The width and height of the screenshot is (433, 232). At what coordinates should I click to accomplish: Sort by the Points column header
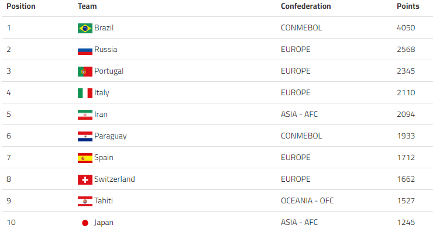click(x=408, y=6)
